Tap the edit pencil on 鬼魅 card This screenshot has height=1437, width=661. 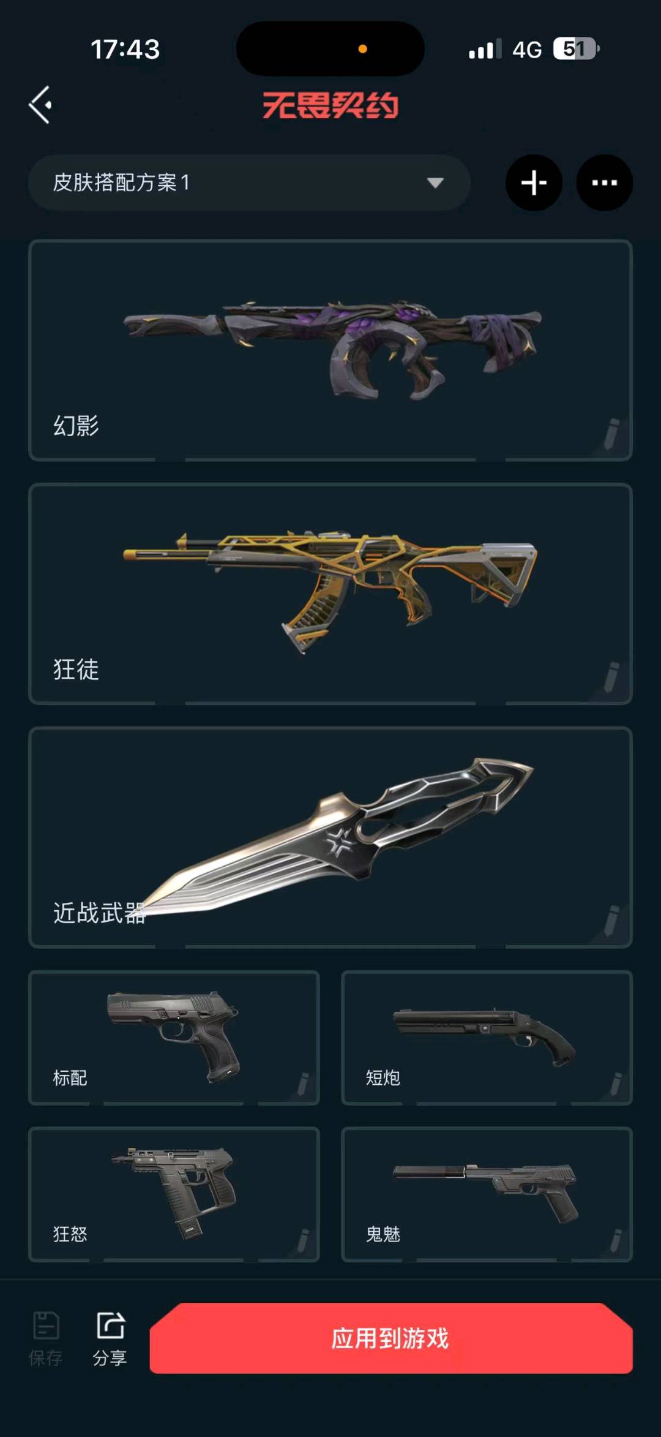coord(616,1240)
